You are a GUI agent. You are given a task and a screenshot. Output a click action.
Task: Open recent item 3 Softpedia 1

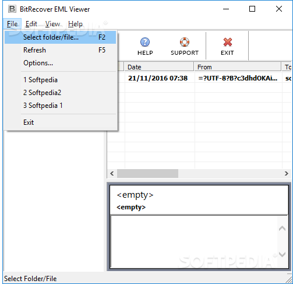60,106
